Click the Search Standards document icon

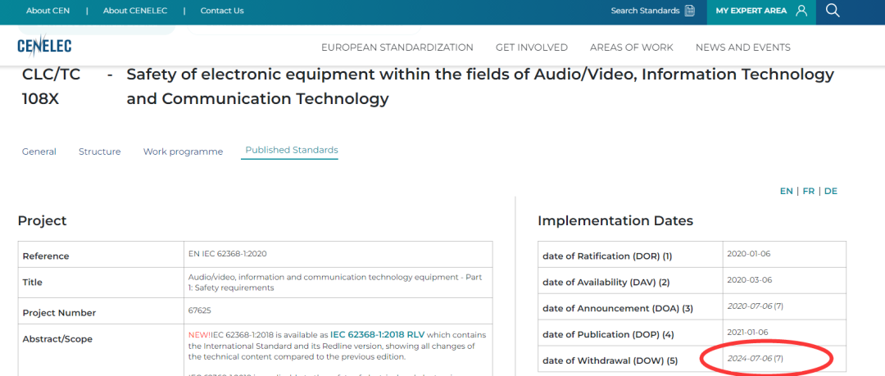click(690, 11)
